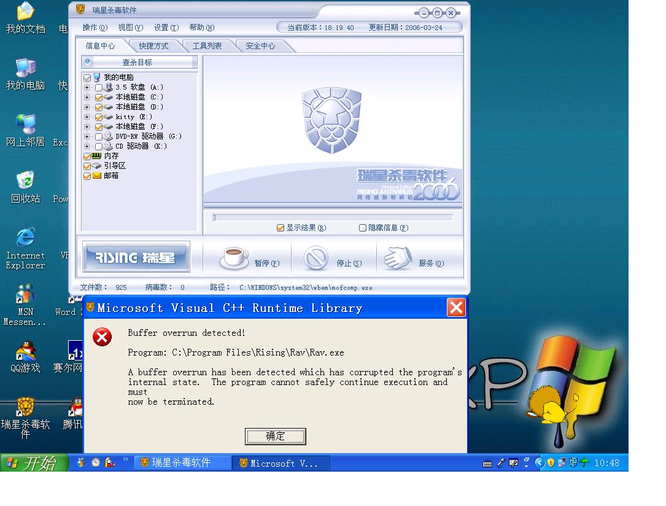Click 暂停(P) pause label
This screenshot has width=666, height=506.
coord(267,263)
